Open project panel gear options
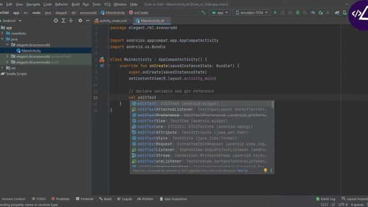This screenshot has height=207, width=368. pos(80,21)
